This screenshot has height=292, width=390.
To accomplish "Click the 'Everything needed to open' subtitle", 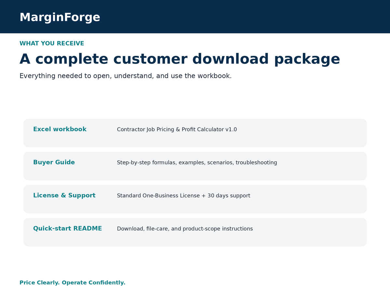I will coord(125,76).
